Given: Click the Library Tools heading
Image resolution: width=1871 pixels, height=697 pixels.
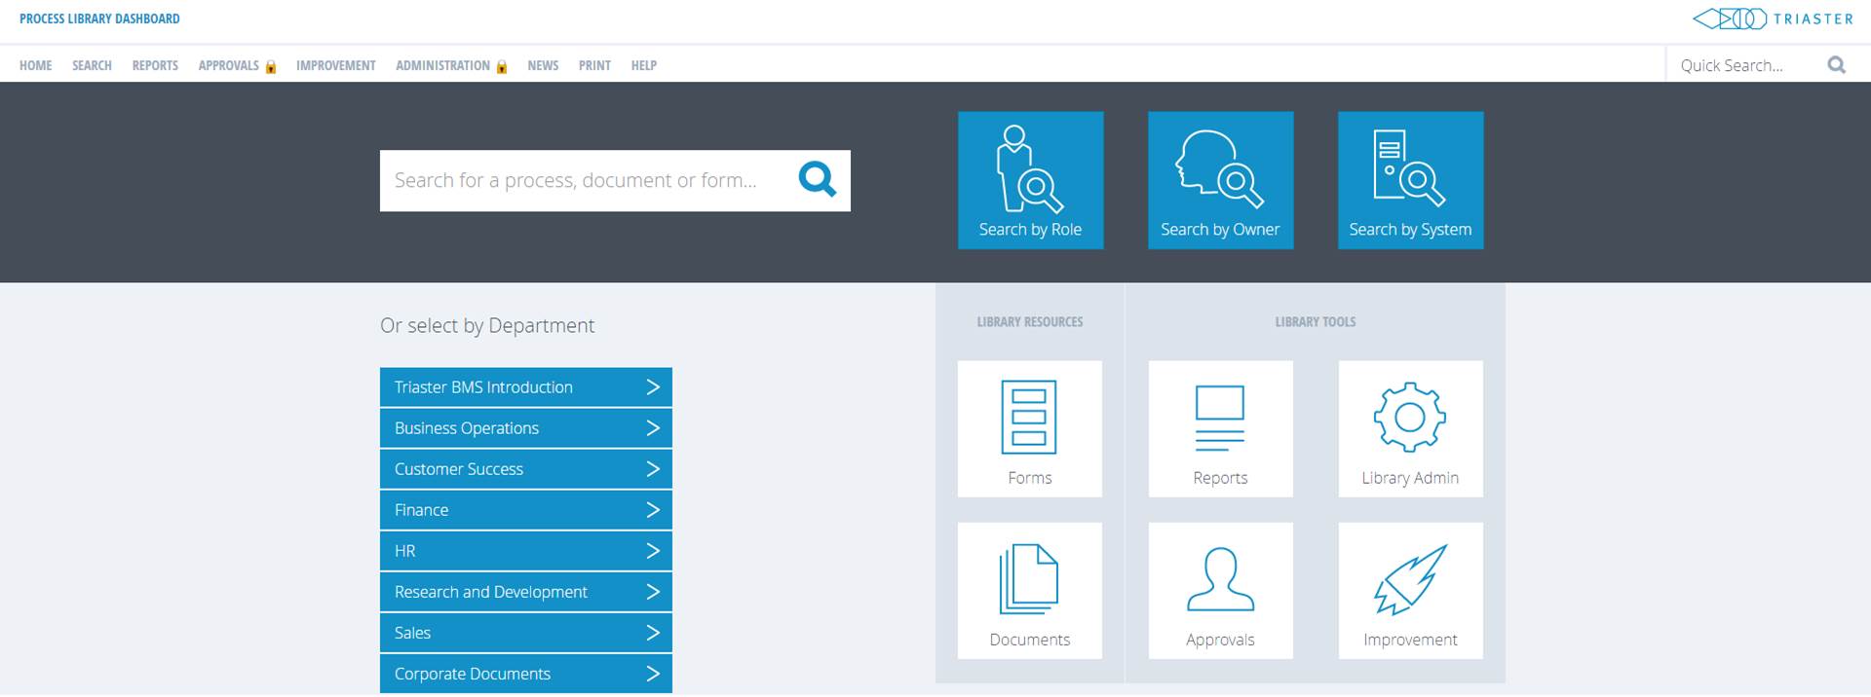Looking at the screenshot, I should coord(1316,322).
